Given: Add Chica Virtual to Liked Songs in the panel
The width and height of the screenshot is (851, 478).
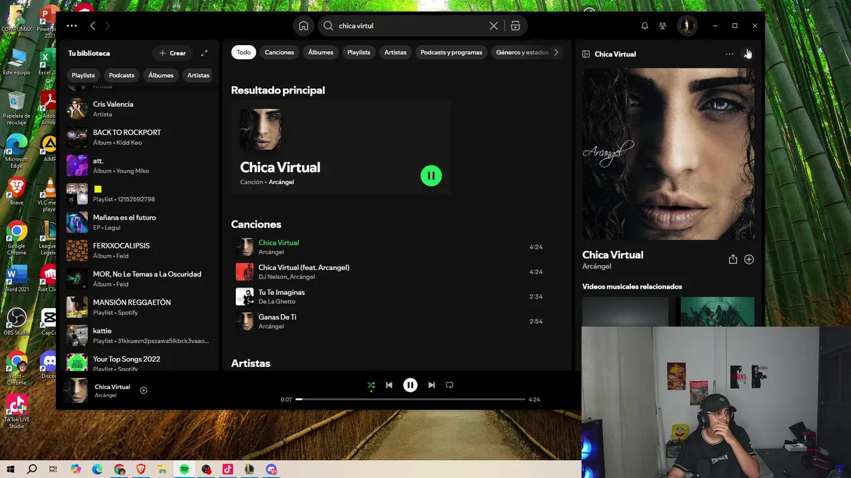Looking at the screenshot, I should point(749,260).
